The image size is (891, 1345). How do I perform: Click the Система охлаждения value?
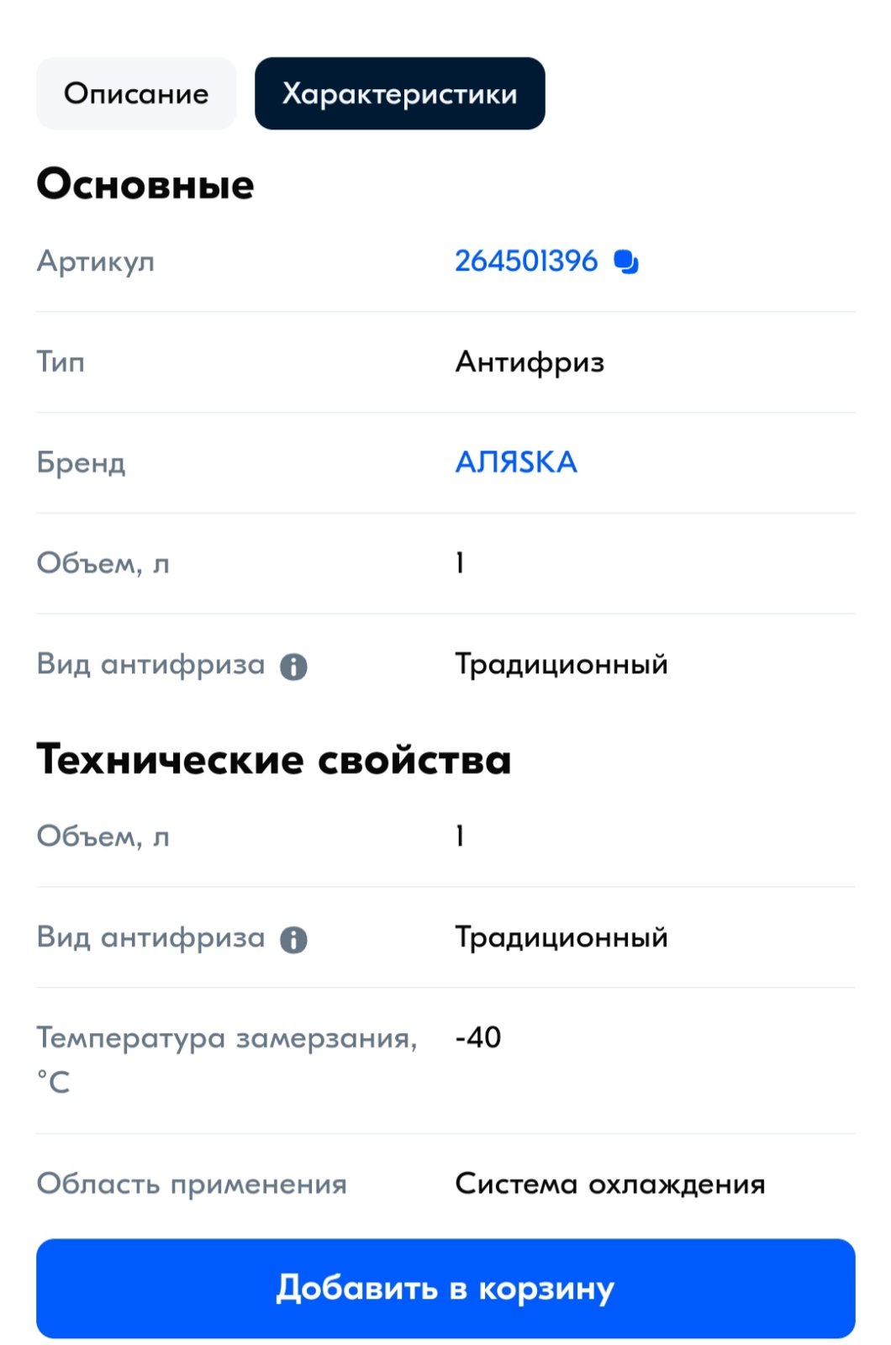coord(610,1184)
